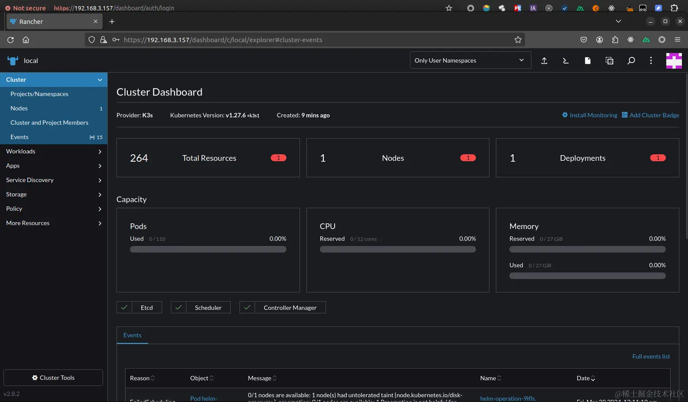Click the tracking protection shield icon

[92, 40]
